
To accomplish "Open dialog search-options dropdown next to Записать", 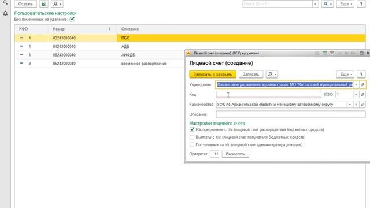I will pyautogui.click(x=272, y=75).
